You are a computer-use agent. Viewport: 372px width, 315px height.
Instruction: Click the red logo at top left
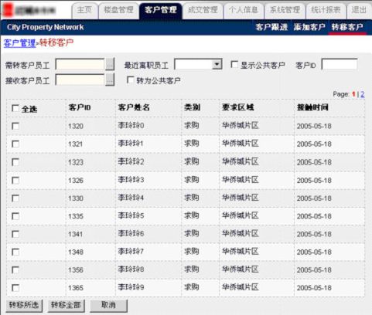[9, 10]
